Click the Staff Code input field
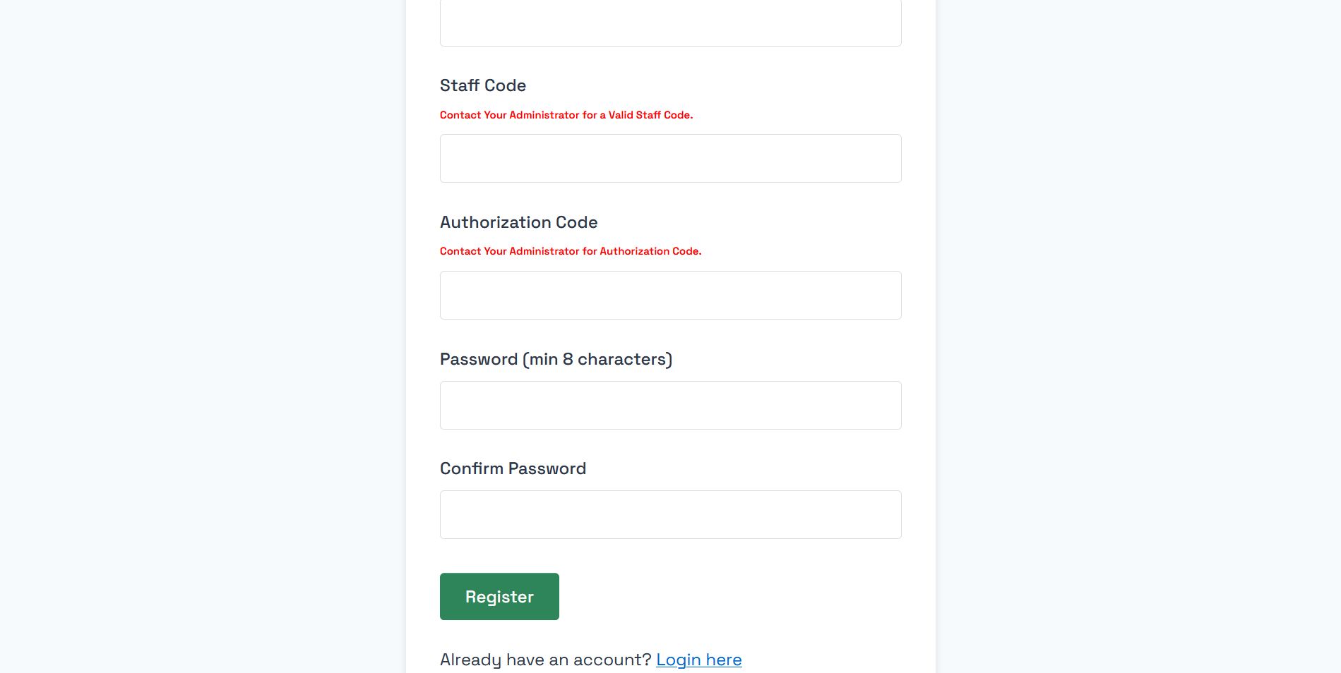 tap(670, 159)
